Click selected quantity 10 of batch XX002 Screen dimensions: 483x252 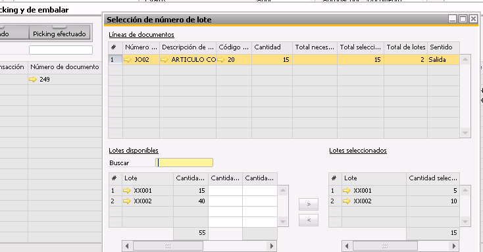(433, 201)
